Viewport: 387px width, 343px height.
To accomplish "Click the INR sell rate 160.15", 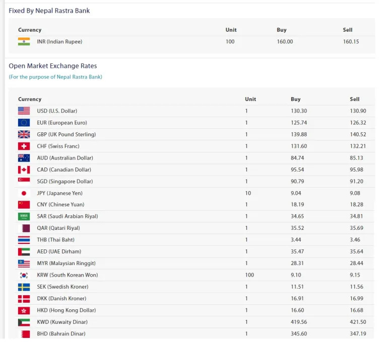I will point(351,42).
